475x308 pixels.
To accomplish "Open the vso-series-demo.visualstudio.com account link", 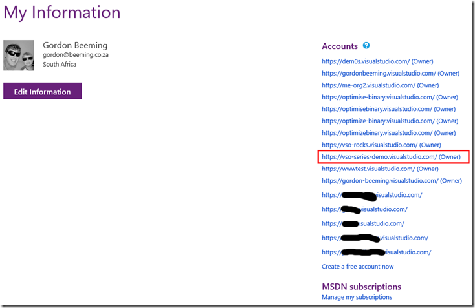I will coord(391,157).
